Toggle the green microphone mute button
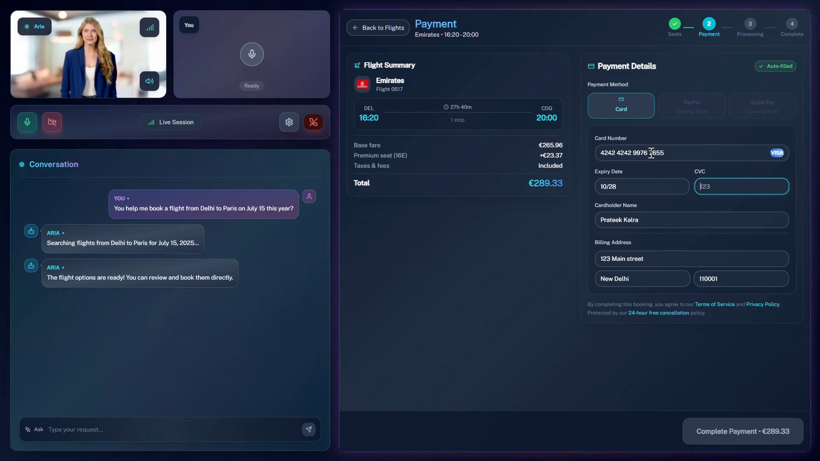820x461 pixels. click(27, 122)
